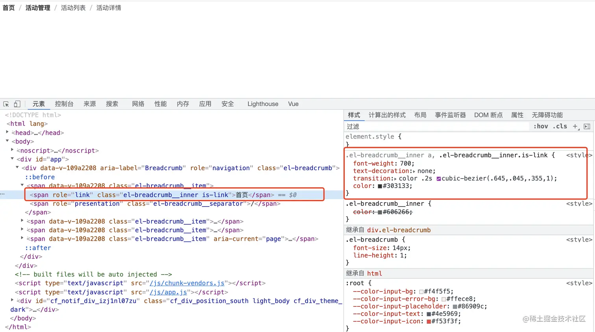Open the Vue devtools tab
This screenshot has height=332, width=595.
pyautogui.click(x=293, y=104)
